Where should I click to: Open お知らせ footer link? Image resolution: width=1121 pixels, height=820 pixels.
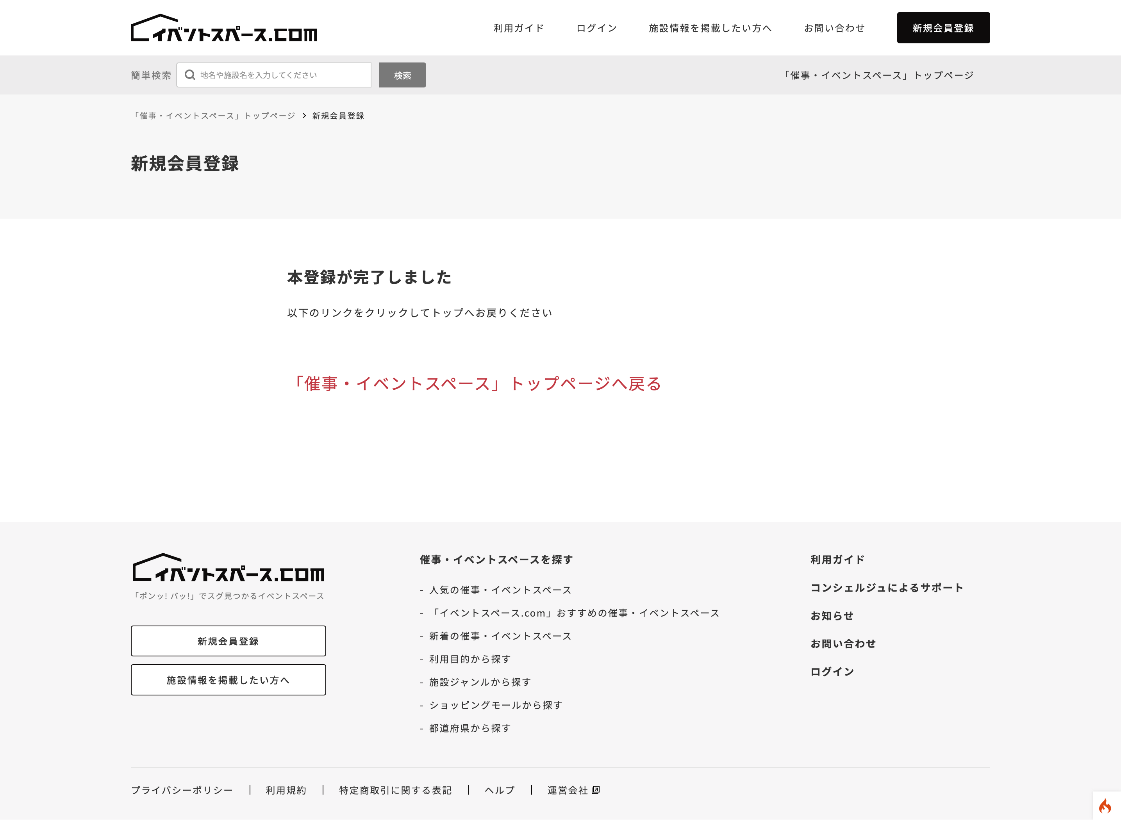pos(832,615)
